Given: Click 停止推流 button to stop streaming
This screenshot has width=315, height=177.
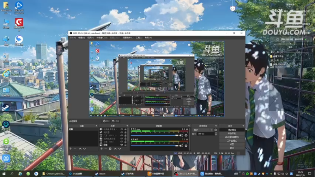Looking at the screenshot, I should (232, 130).
